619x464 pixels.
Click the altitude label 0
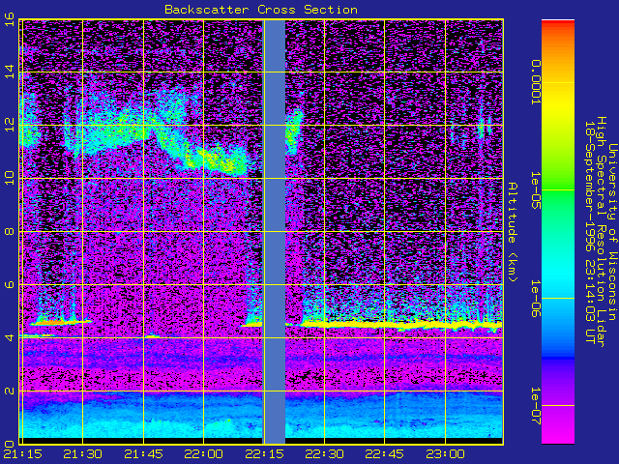click(x=9, y=443)
